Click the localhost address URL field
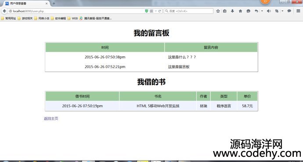The width and height of the screenshot is (303, 162). (77, 11)
